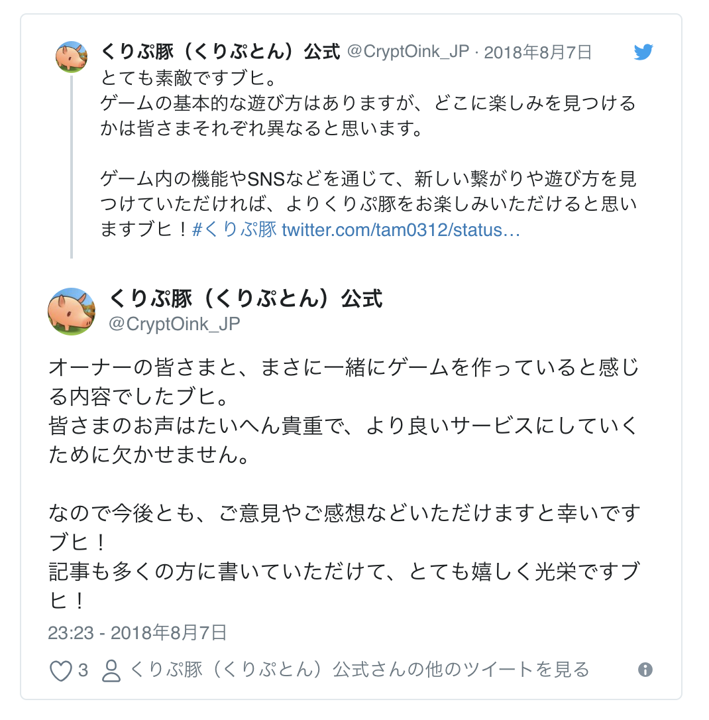Click the small pig avatar in the upper tweet

coord(71,57)
